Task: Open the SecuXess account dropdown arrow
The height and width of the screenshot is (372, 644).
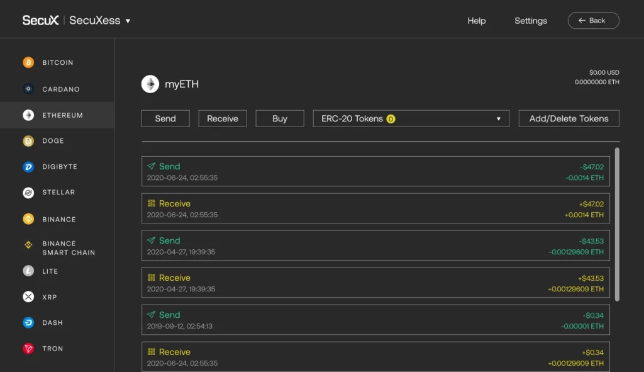Action: point(128,21)
